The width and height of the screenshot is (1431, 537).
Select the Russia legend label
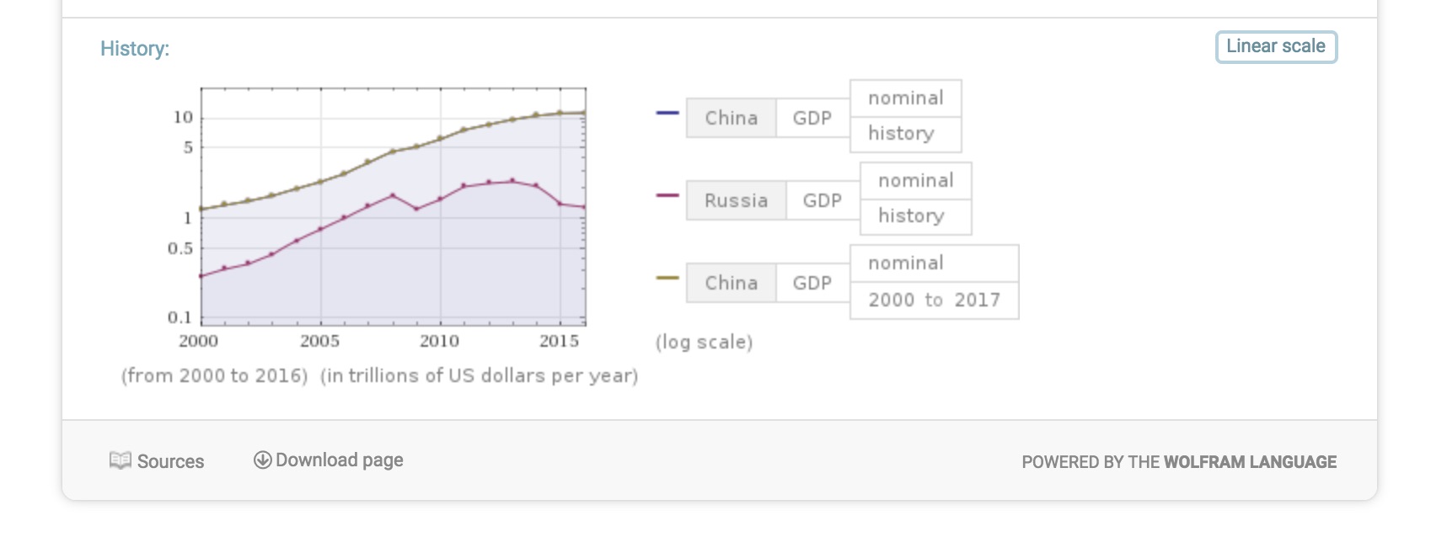[x=736, y=200]
